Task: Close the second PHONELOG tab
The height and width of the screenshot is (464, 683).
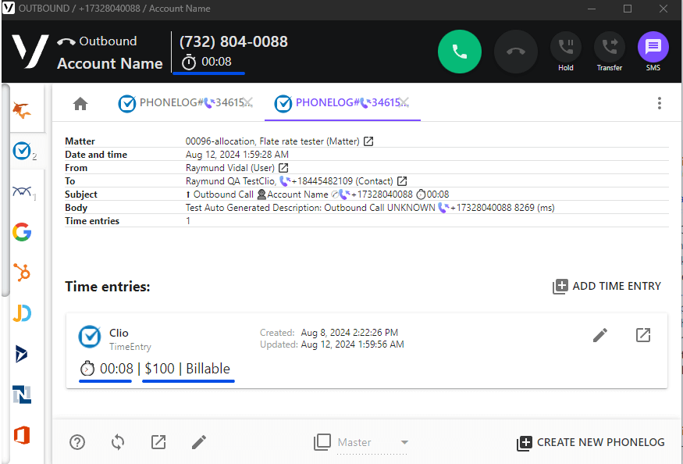Action: pyautogui.click(x=404, y=102)
